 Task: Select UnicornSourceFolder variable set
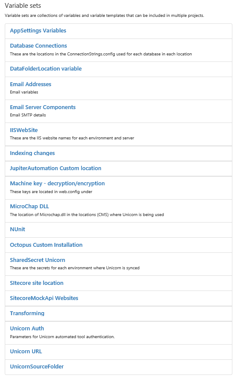click(x=37, y=366)
